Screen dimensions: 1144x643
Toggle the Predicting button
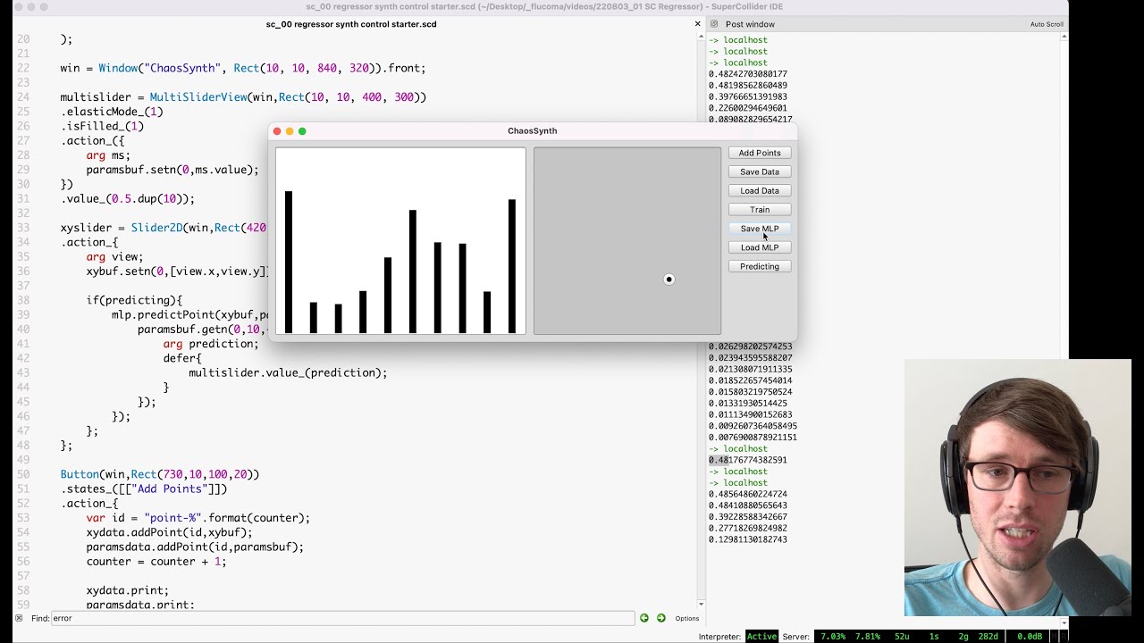[760, 266]
